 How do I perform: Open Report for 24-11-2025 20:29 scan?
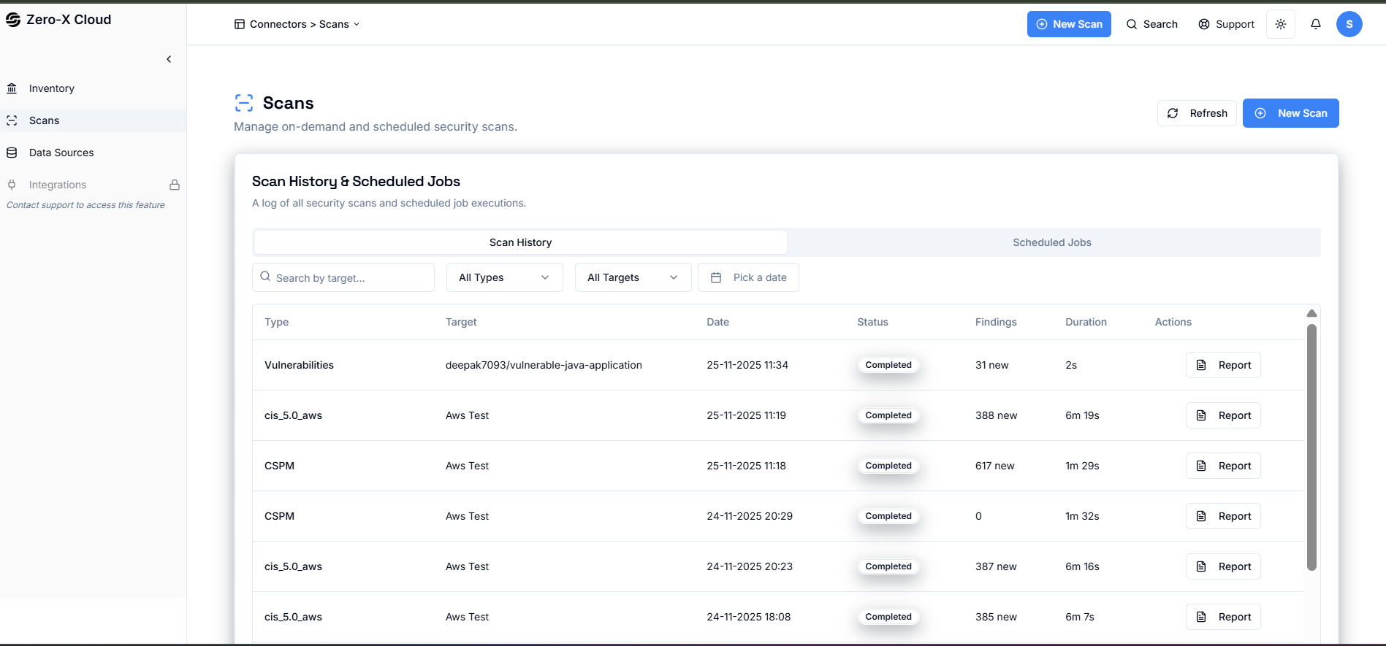[x=1223, y=516]
